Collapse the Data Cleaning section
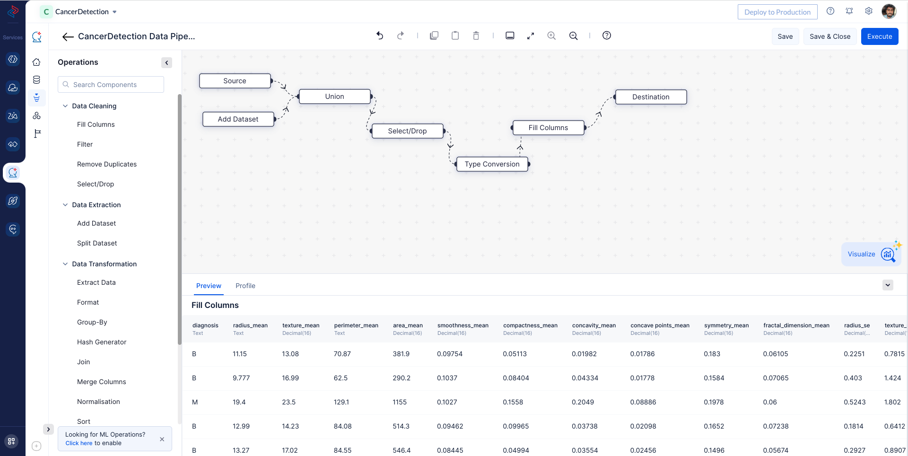Image resolution: width=908 pixels, height=456 pixels. tap(65, 106)
